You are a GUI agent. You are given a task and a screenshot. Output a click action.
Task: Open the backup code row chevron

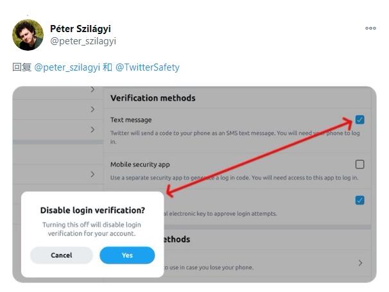click(x=360, y=262)
